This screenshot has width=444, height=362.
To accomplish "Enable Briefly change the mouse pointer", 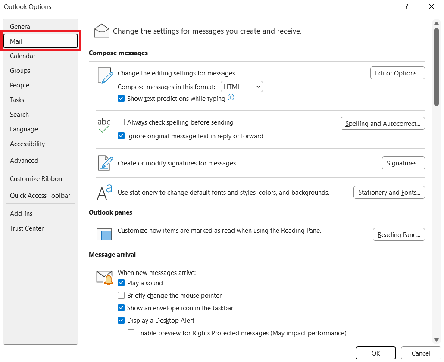I will pyautogui.click(x=121, y=295).
